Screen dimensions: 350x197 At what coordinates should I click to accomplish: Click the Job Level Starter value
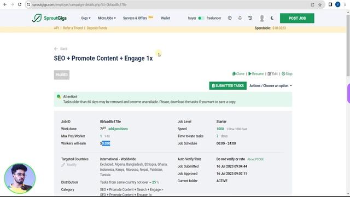[221, 121]
